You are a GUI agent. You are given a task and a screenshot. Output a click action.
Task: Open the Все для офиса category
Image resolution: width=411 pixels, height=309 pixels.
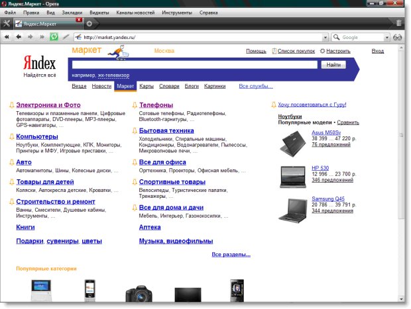(x=162, y=162)
